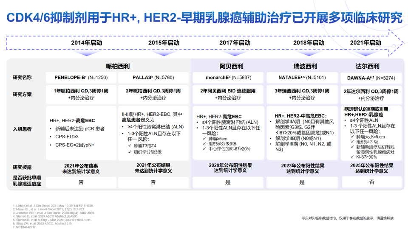
Task: Click the 达尔西利 column heading
Action: coord(367,66)
